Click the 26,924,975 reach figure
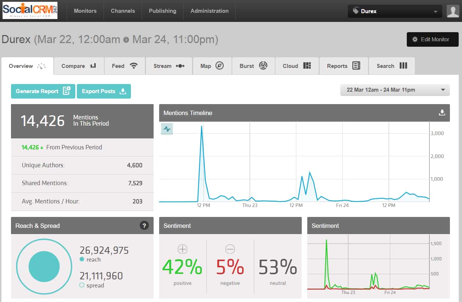The width and height of the screenshot is (462, 302). point(104,251)
